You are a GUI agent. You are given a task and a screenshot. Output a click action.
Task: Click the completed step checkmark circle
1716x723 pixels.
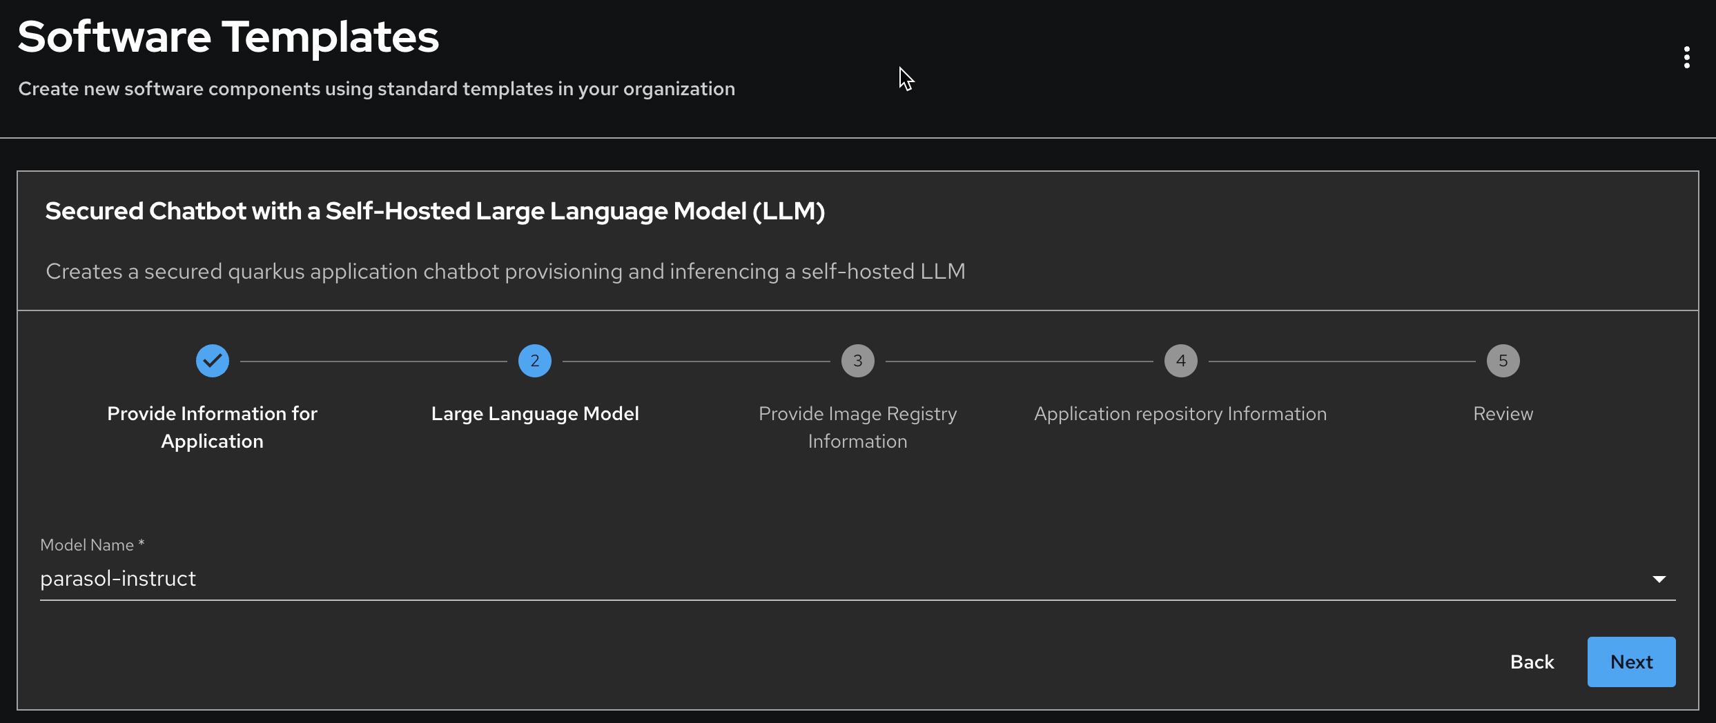click(x=213, y=361)
